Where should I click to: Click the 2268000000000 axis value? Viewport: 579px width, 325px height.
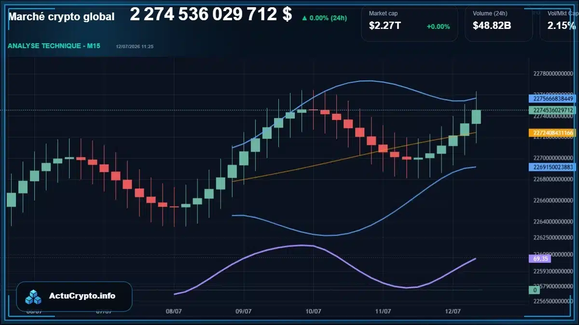click(553, 179)
